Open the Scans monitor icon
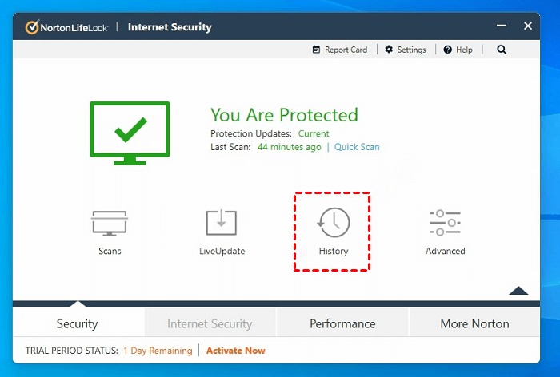Viewport: 560px width, 377px height. 110,223
